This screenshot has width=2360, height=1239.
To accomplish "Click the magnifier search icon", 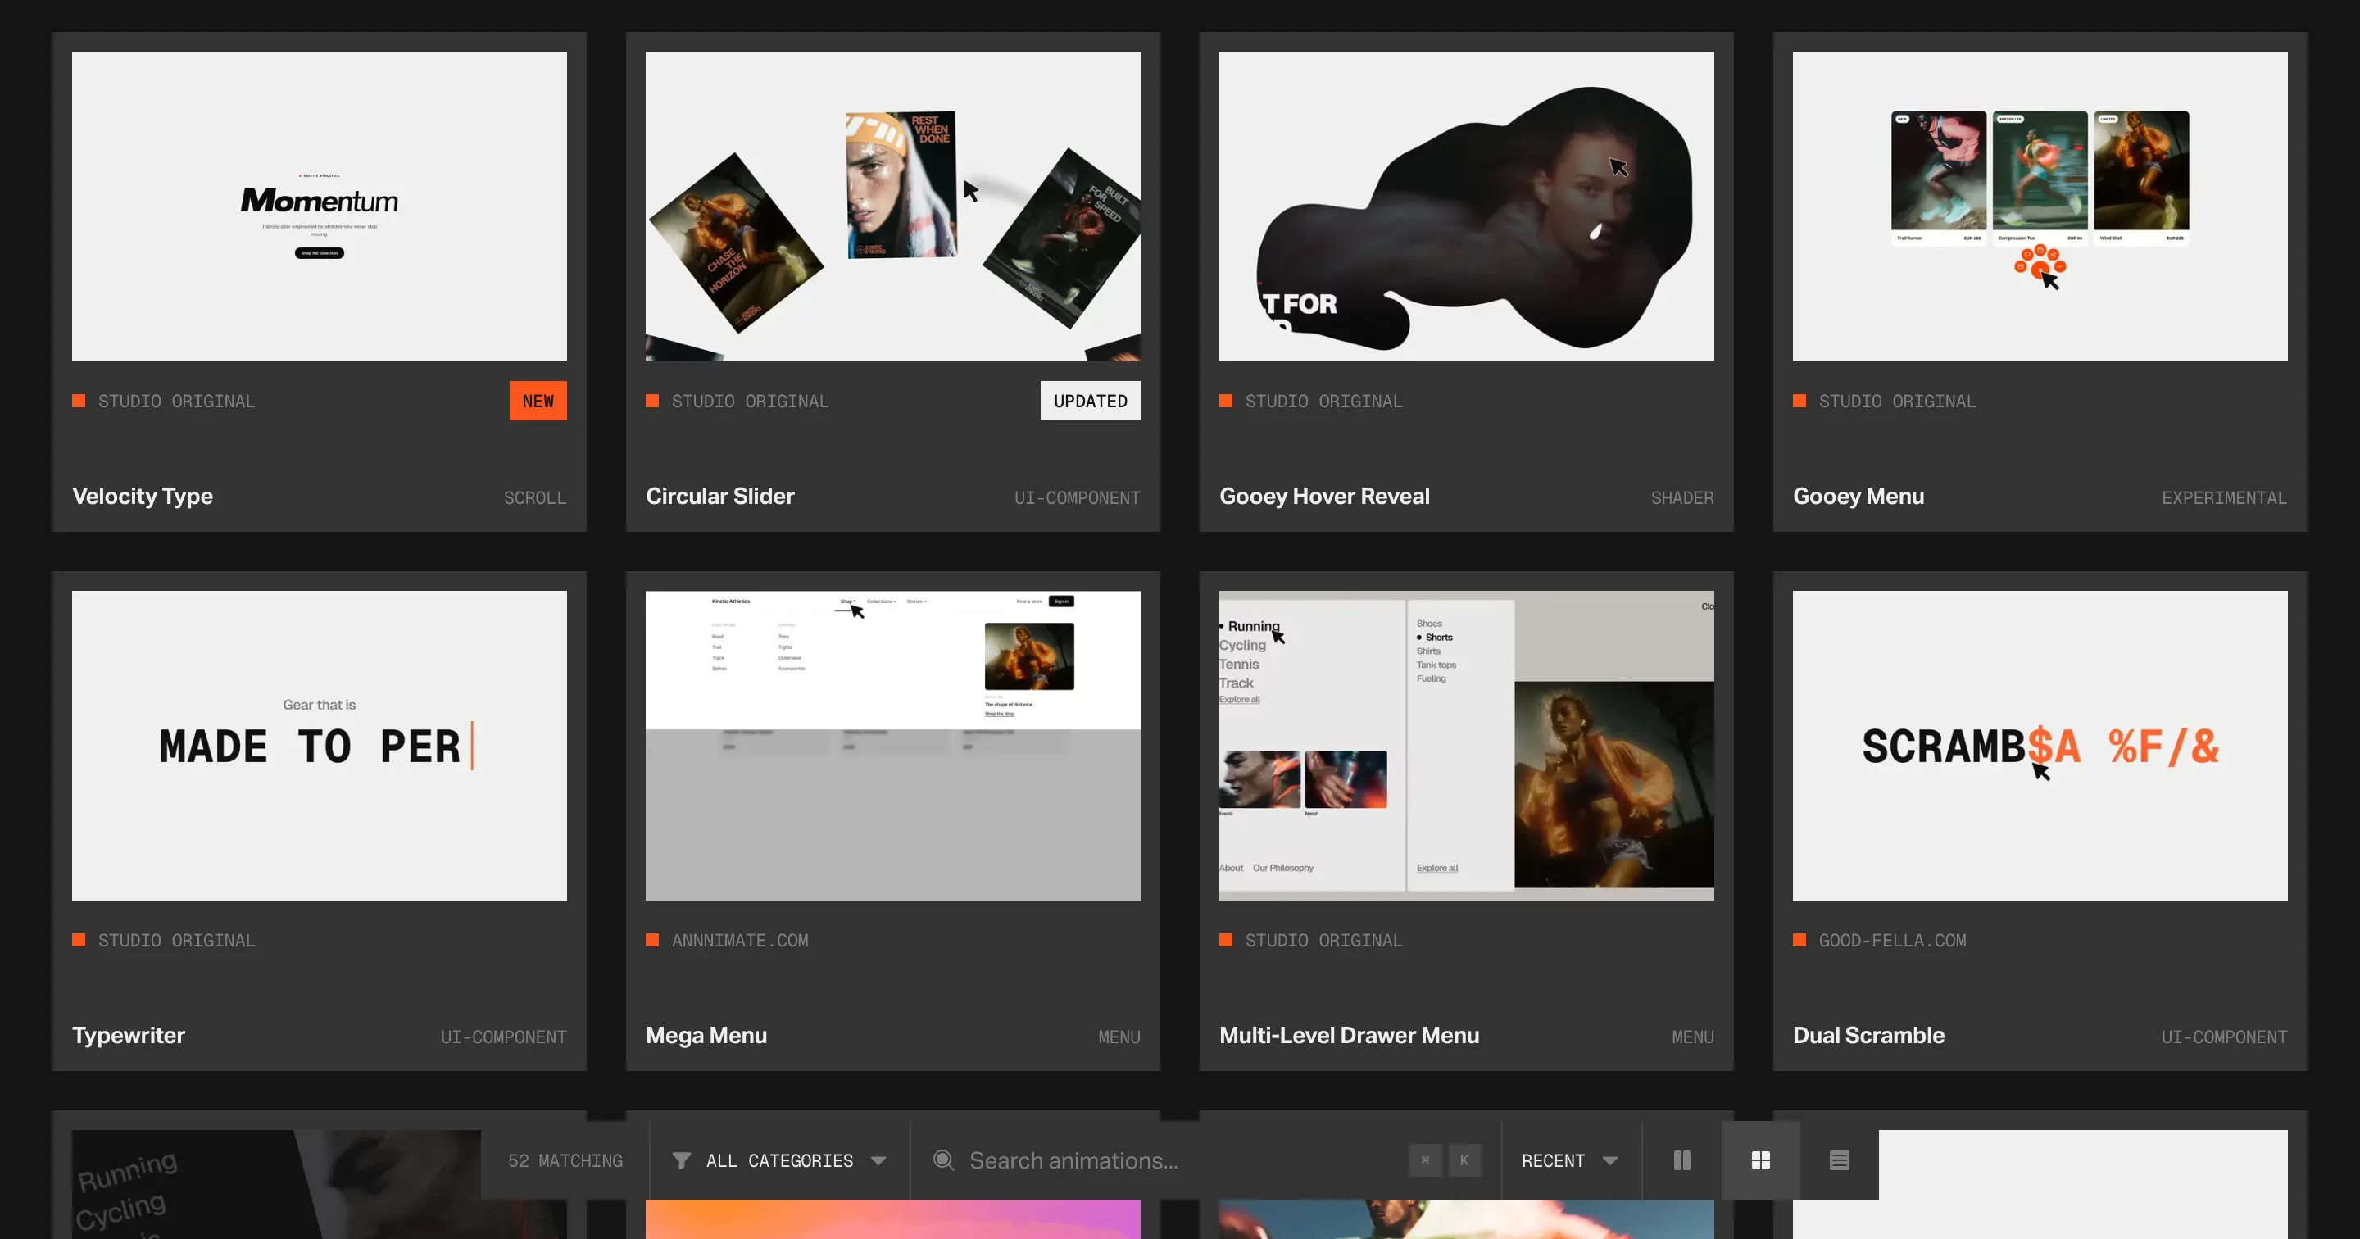I will pyautogui.click(x=942, y=1160).
